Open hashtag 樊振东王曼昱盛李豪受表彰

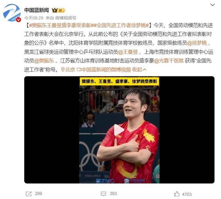coord(60,26)
